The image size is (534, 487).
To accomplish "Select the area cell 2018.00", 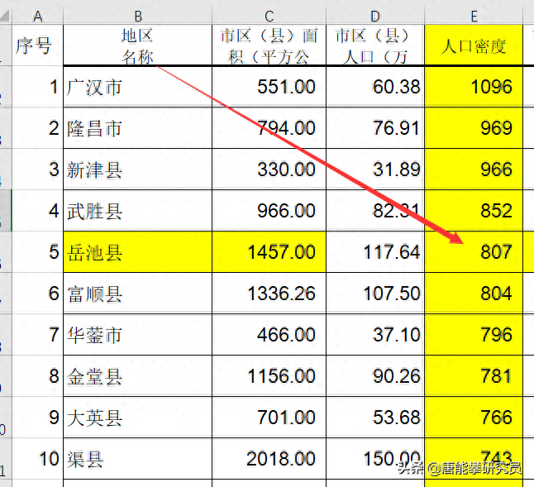I will click(269, 459).
